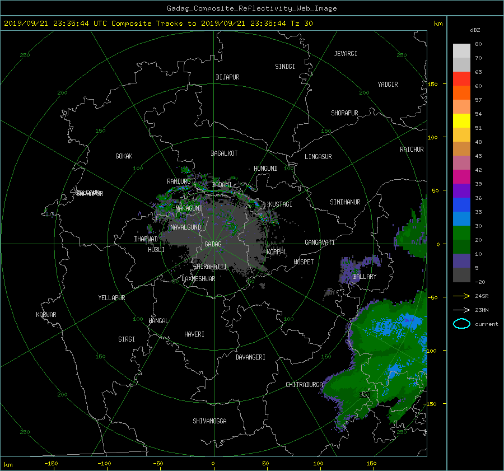Click the HOSPET city label

point(304,262)
